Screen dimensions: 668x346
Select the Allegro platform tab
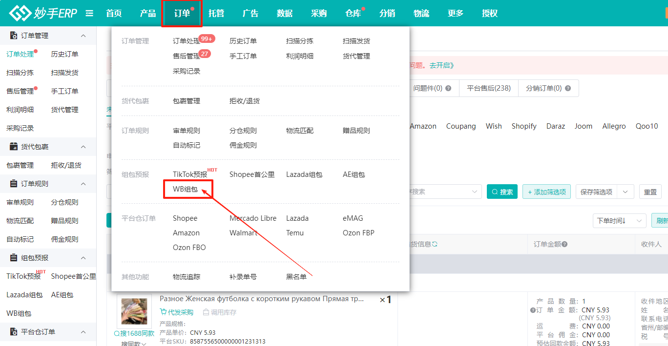[614, 126]
